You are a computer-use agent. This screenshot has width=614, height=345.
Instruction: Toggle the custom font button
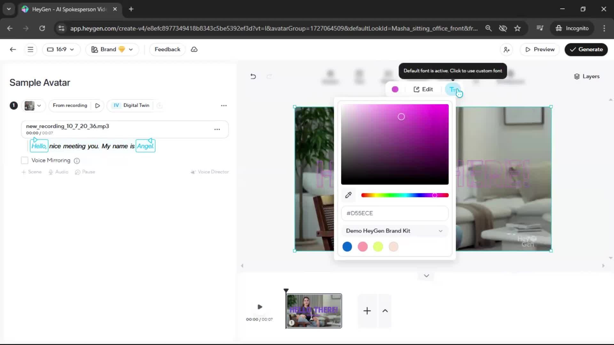coord(453,89)
